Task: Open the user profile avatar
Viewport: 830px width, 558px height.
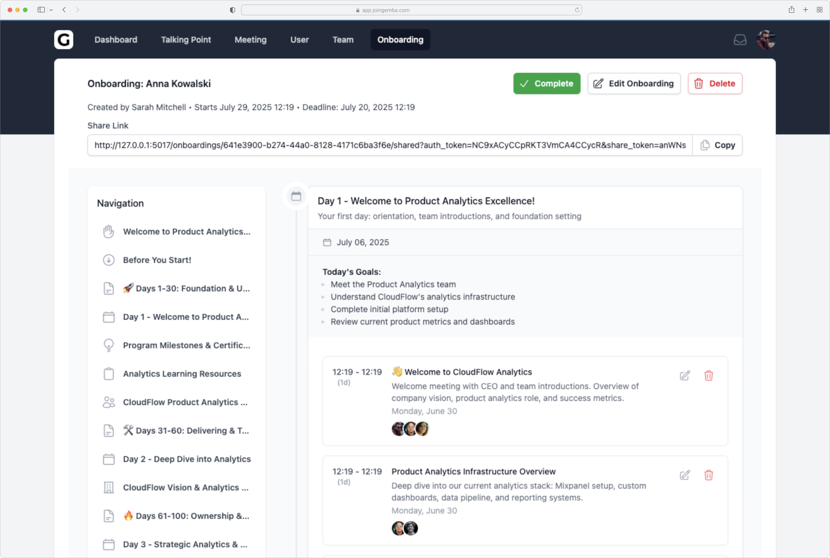Action: [x=766, y=40]
